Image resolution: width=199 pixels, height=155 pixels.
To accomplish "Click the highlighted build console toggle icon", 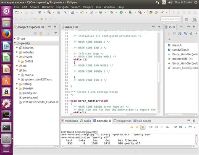I will [x=143, y=127].
